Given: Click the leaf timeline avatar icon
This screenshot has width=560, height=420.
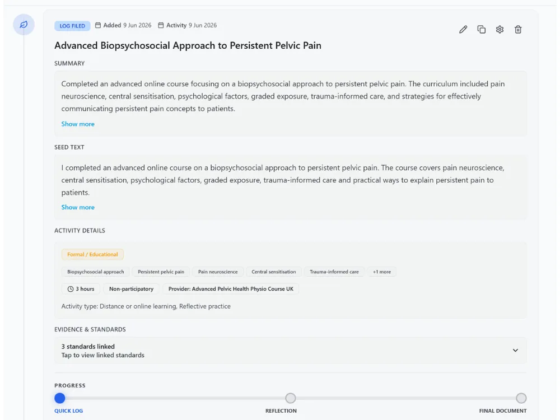Looking at the screenshot, I should coord(24,25).
